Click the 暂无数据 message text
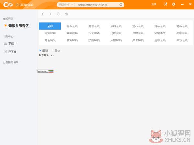194x145 pixels. coord(47,55)
